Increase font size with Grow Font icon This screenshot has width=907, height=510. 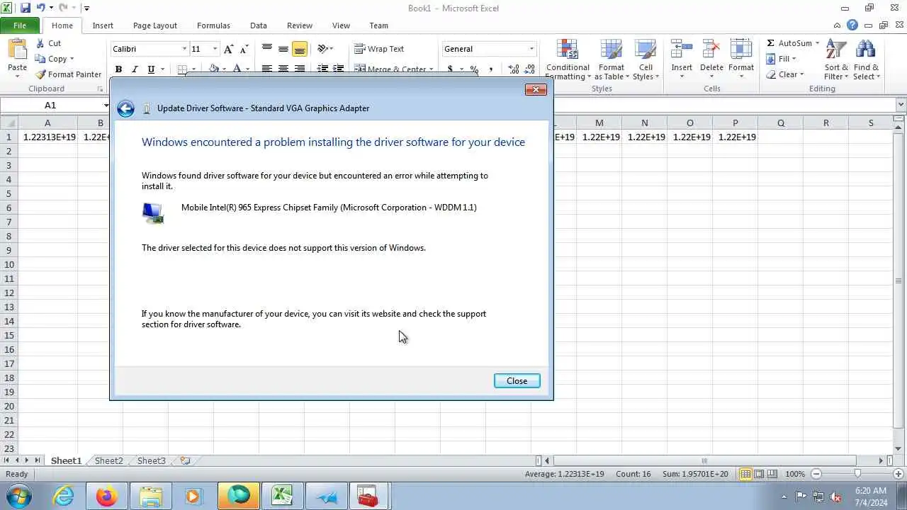pos(228,49)
